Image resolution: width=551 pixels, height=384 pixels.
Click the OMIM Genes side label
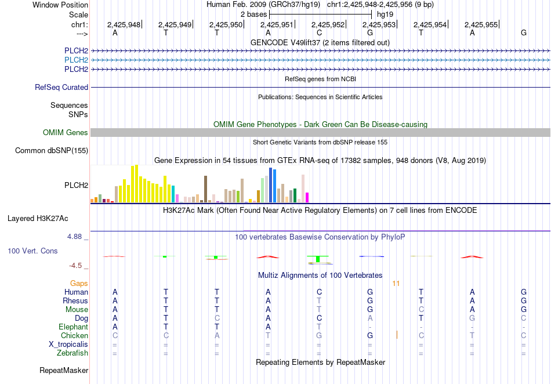point(65,132)
